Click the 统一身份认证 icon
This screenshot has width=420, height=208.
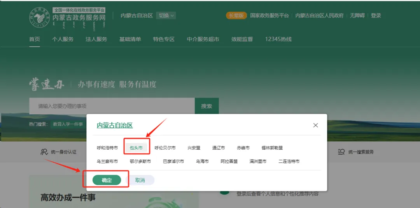point(44,152)
